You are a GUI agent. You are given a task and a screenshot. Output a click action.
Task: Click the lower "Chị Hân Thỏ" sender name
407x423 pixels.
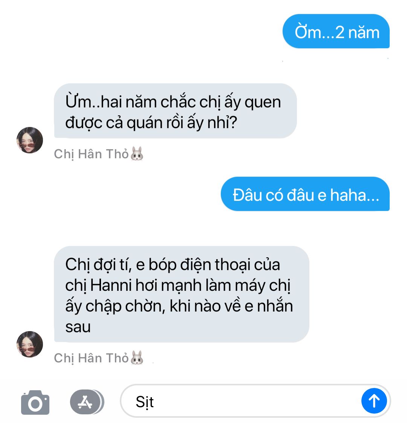click(x=92, y=358)
